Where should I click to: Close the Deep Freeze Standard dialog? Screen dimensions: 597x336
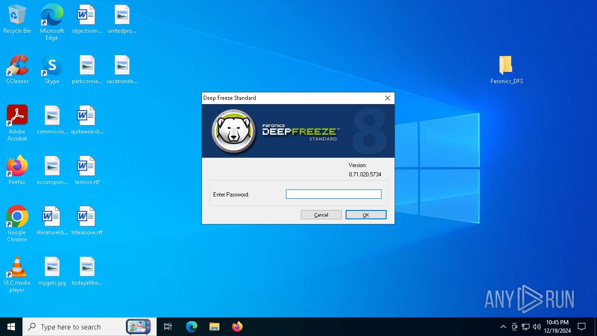click(388, 98)
